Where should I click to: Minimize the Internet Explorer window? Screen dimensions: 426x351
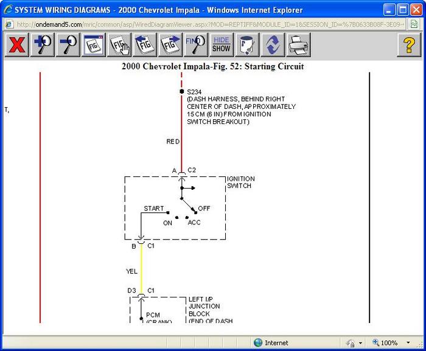[389, 10]
